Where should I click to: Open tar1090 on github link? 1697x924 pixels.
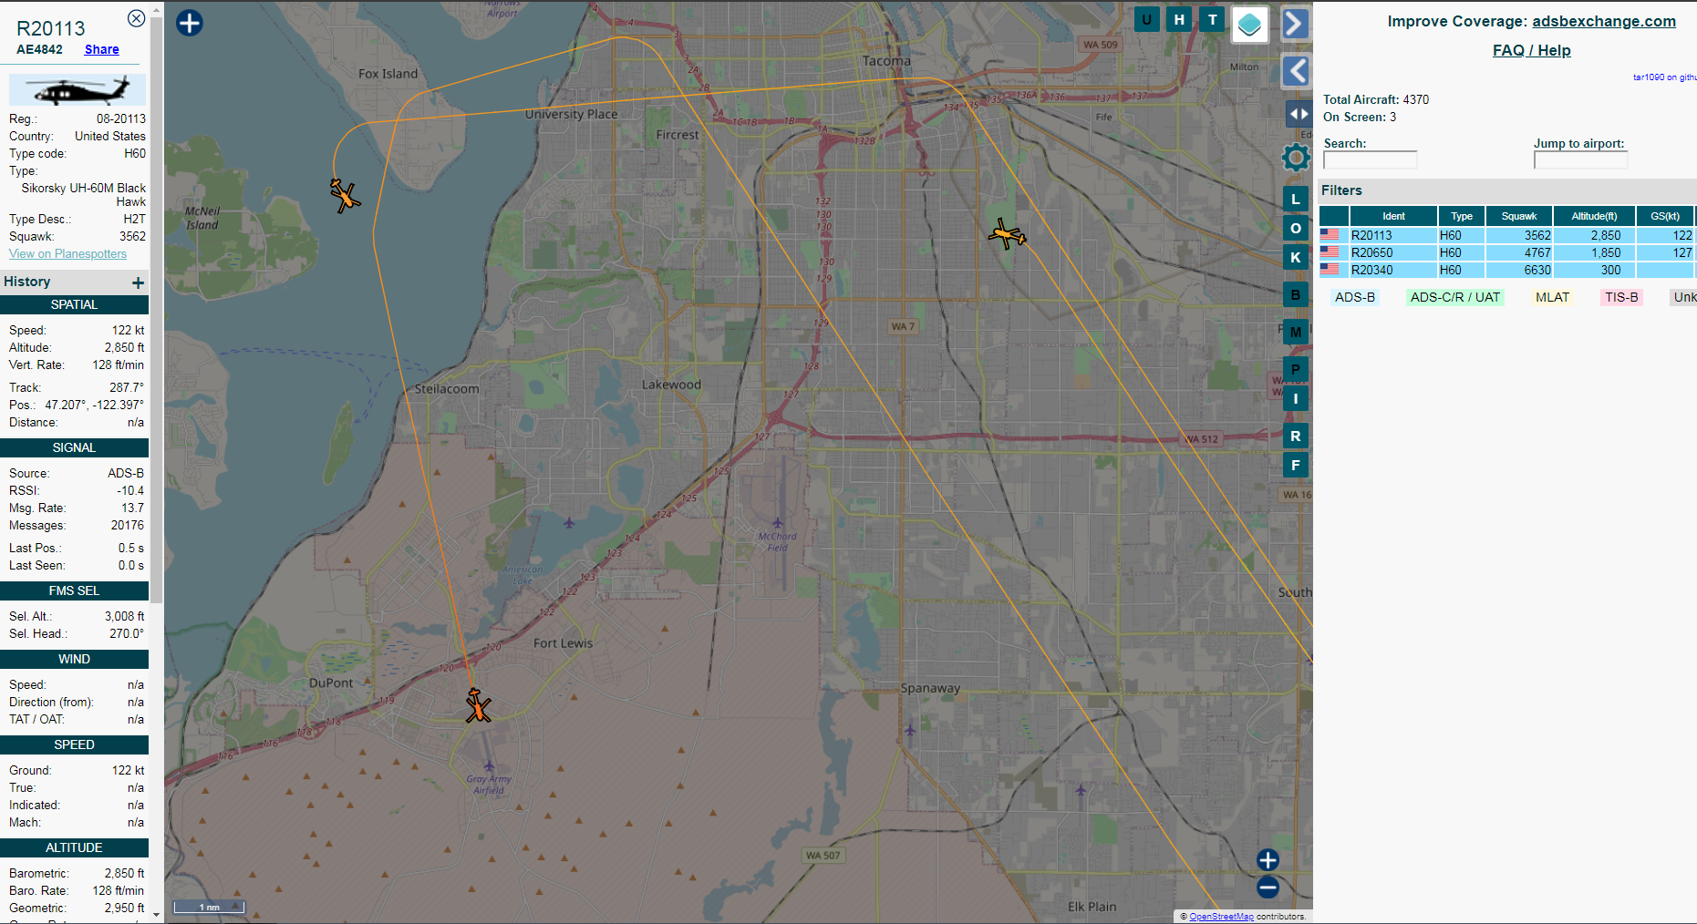click(x=1664, y=77)
